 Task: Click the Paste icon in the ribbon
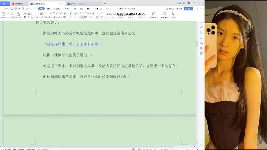(3, 14)
